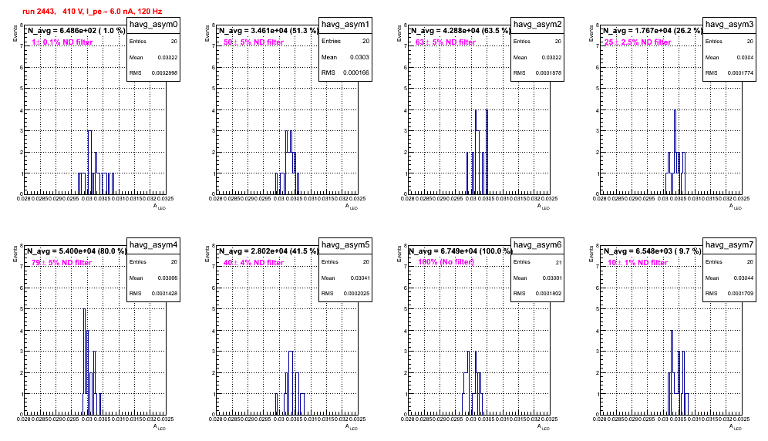
Task: Click the N_avg = 6.486e+02 label
Action: coord(76,31)
